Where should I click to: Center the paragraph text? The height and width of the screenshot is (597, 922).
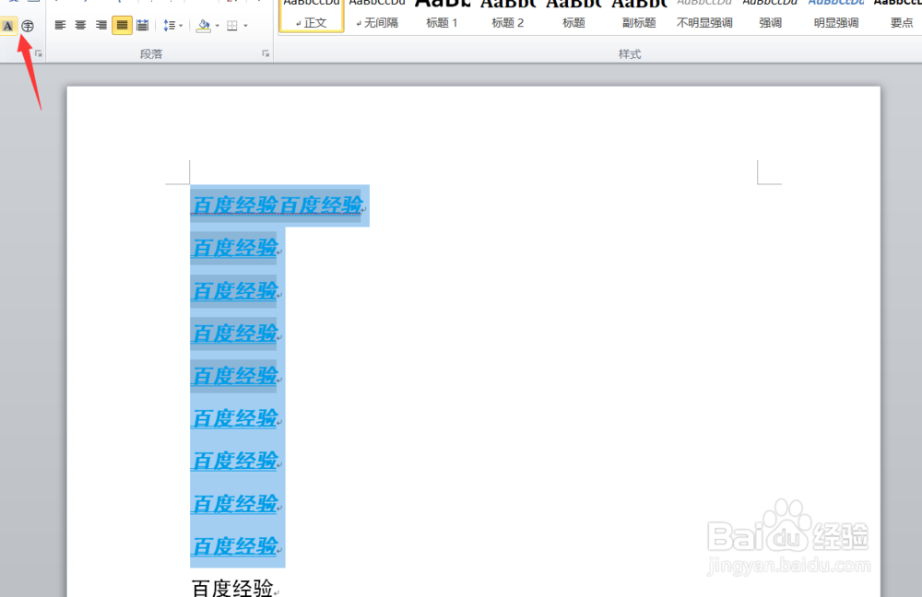[x=80, y=25]
